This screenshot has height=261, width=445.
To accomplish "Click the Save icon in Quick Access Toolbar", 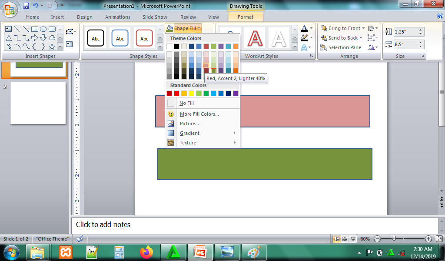I will (x=26, y=6).
